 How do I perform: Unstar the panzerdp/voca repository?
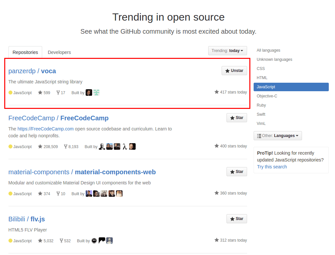coord(234,71)
